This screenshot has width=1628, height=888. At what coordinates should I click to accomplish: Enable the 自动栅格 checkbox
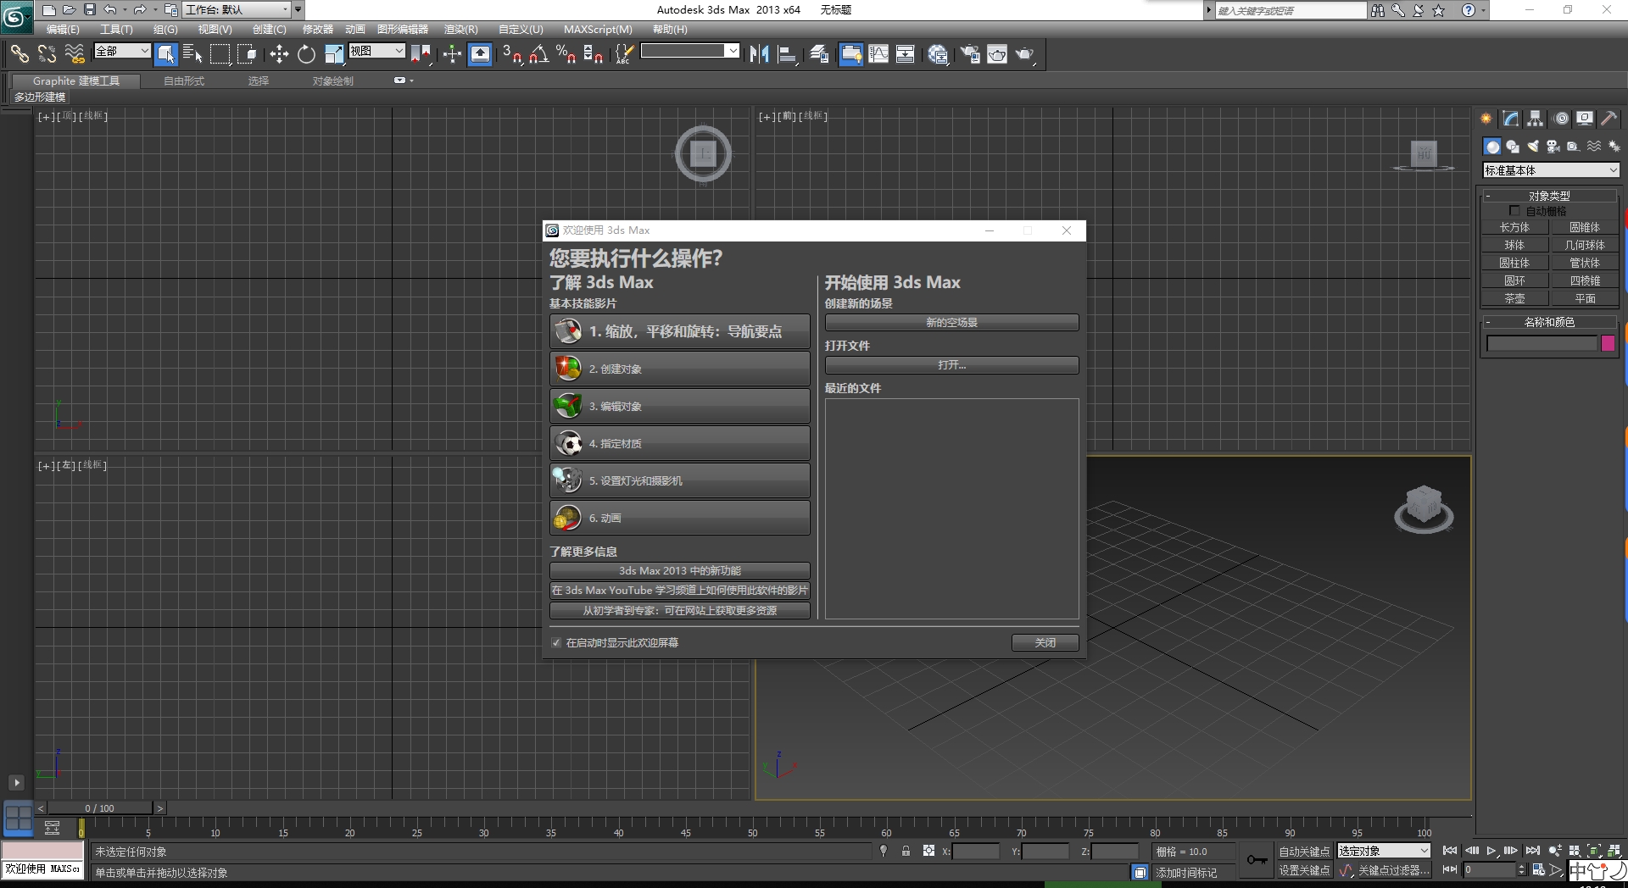pos(1515,210)
